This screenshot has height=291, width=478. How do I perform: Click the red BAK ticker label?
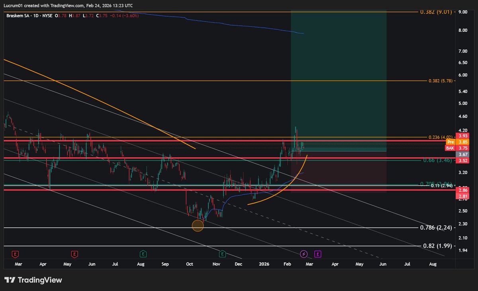tap(450, 148)
